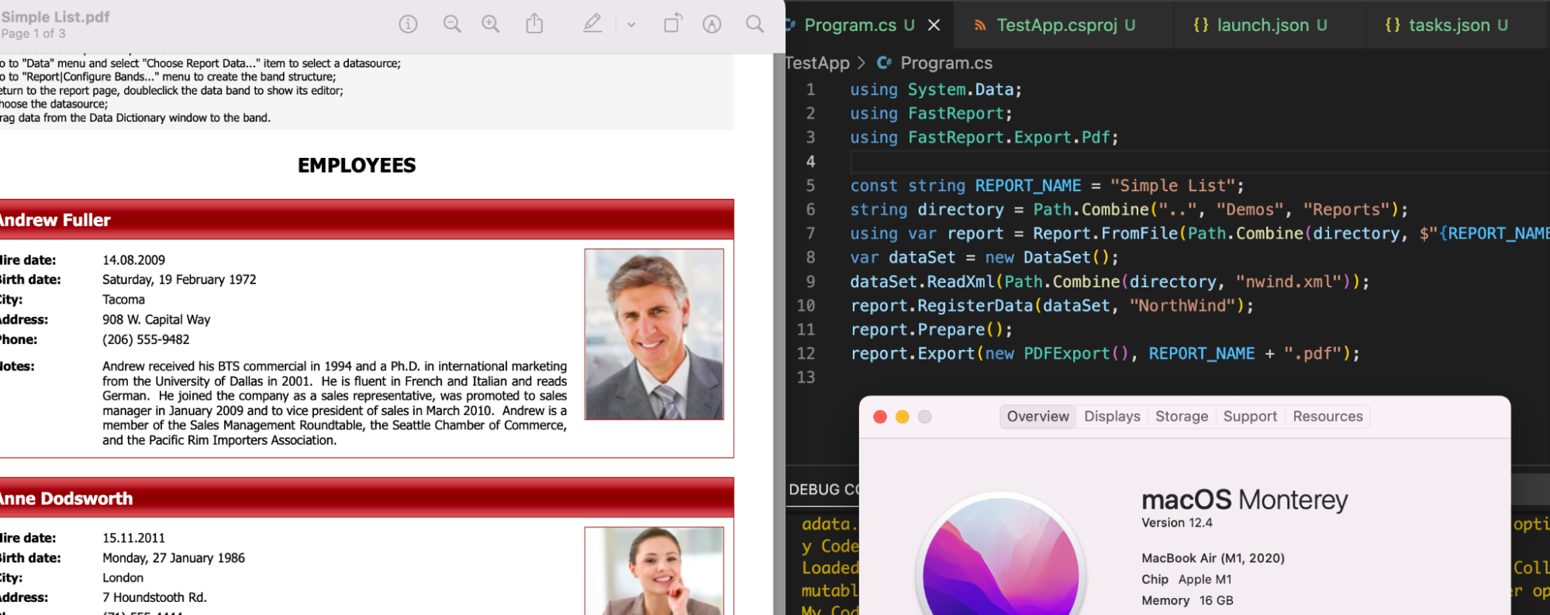Click the London city value
The height and width of the screenshot is (615, 1550).
coord(123,578)
